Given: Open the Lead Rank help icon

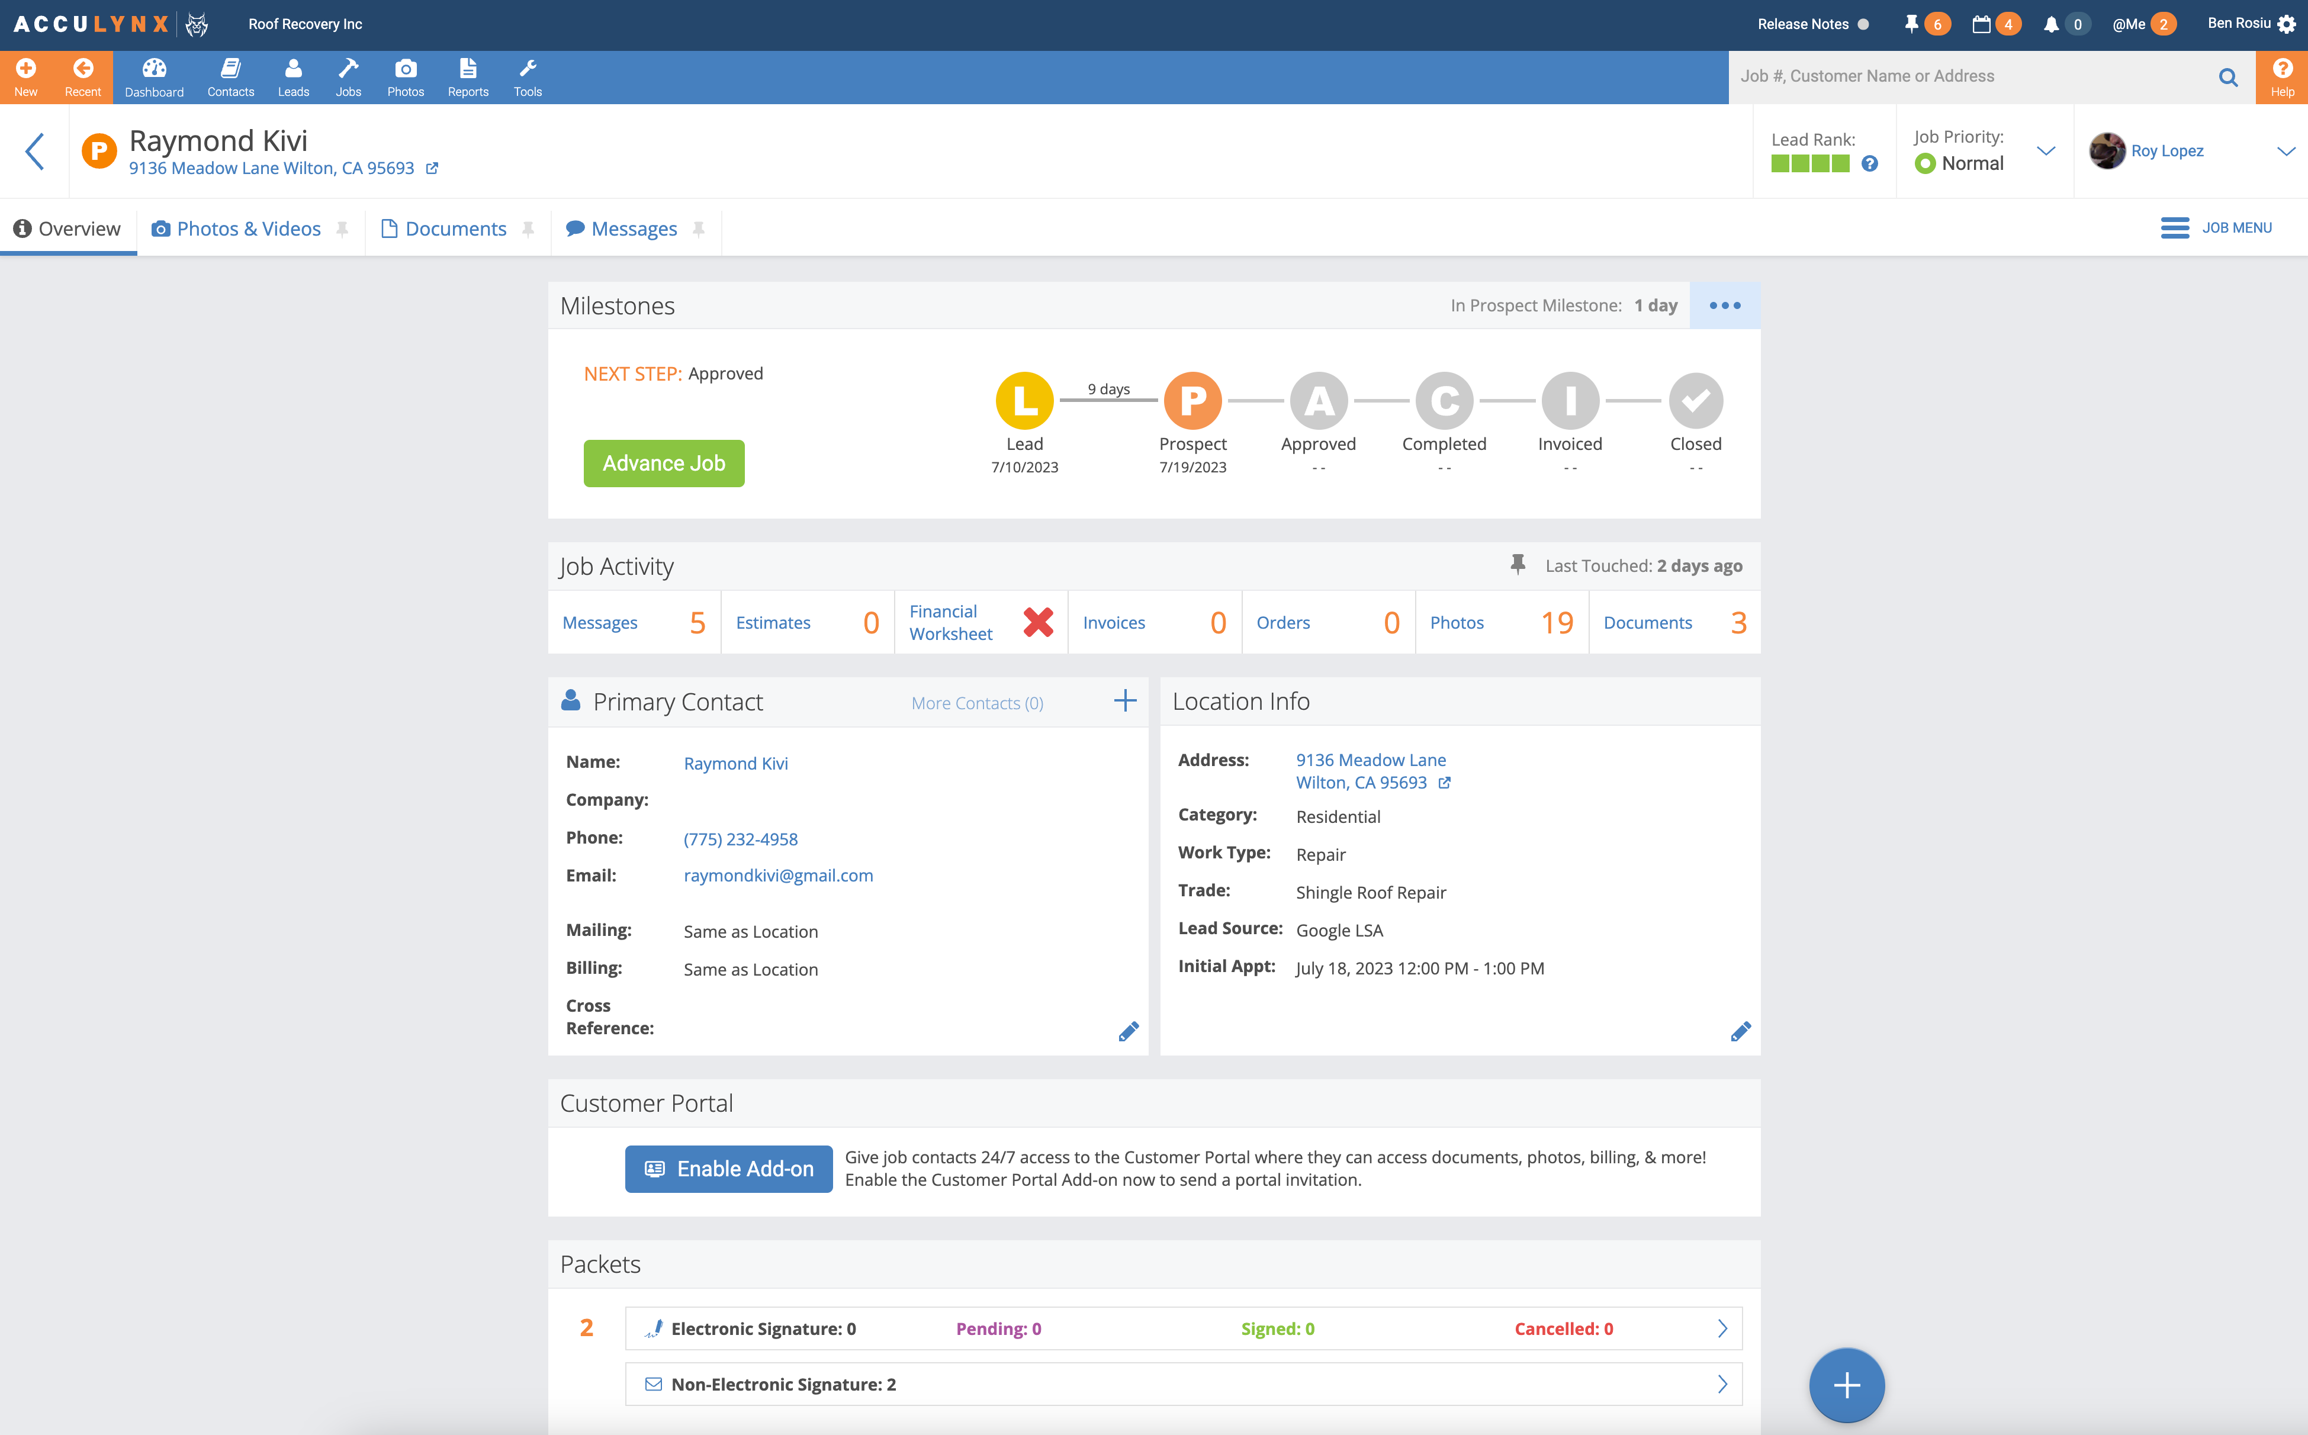Looking at the screenshot, I should [x=1870, y=163].
